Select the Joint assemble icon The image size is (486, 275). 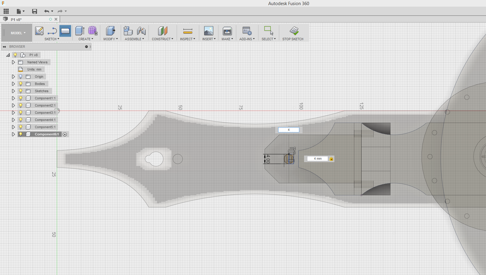141,31
